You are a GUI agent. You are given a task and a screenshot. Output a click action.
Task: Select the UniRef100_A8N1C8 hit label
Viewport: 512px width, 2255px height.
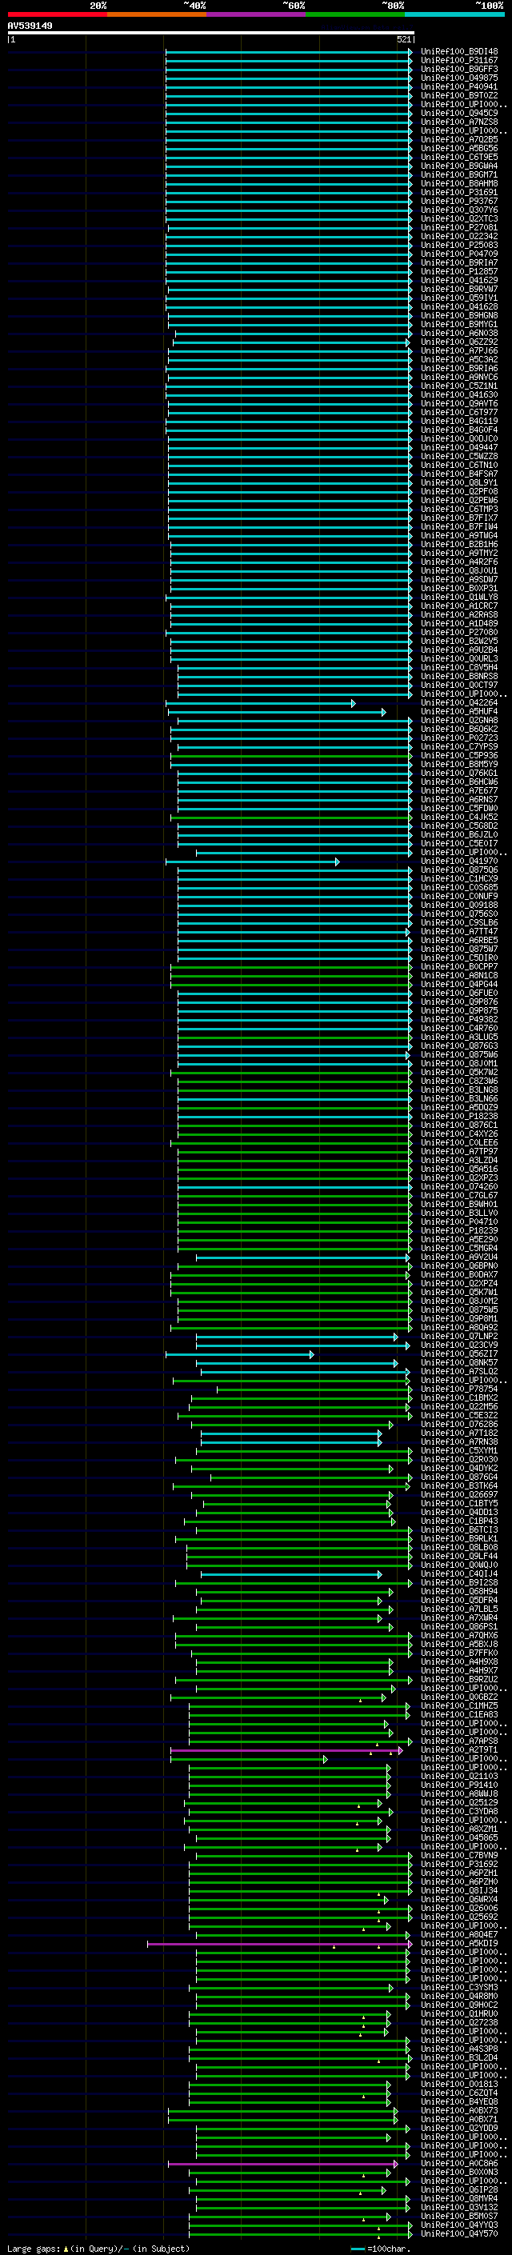459,975
